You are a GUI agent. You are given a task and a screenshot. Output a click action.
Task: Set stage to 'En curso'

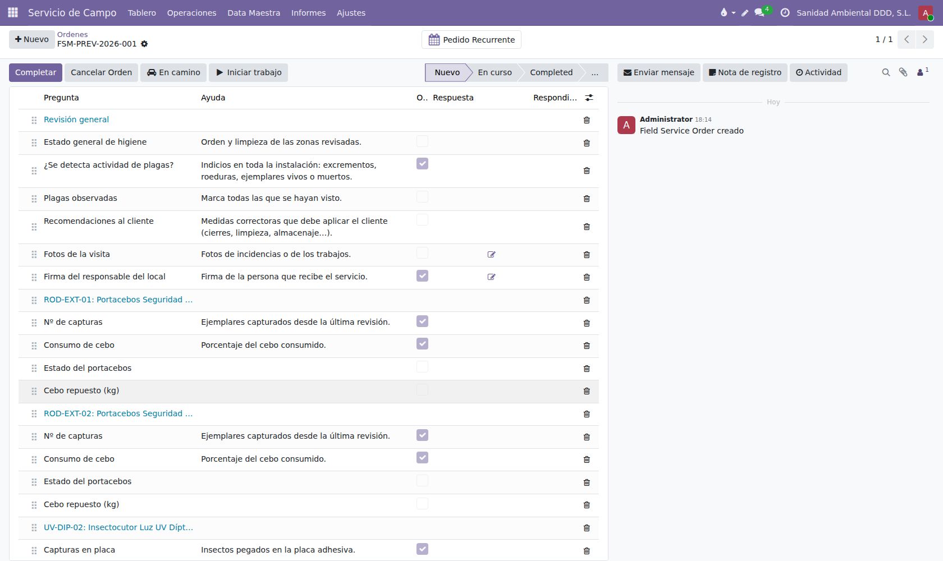[495, 72]
